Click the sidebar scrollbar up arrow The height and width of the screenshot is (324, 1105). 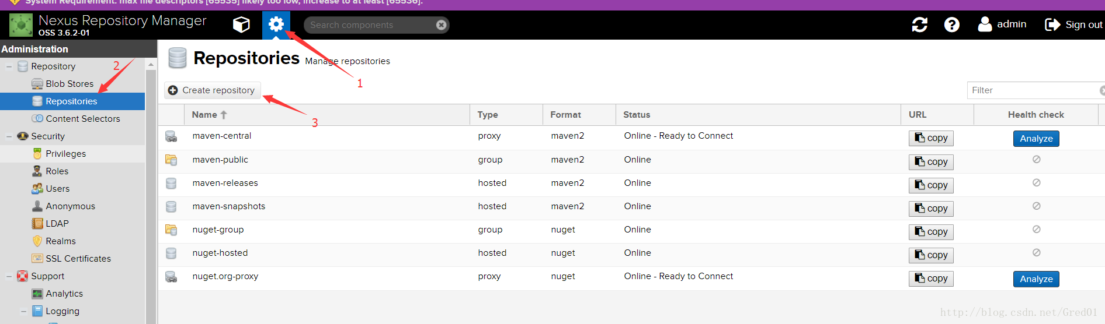[x=151, y=64]
